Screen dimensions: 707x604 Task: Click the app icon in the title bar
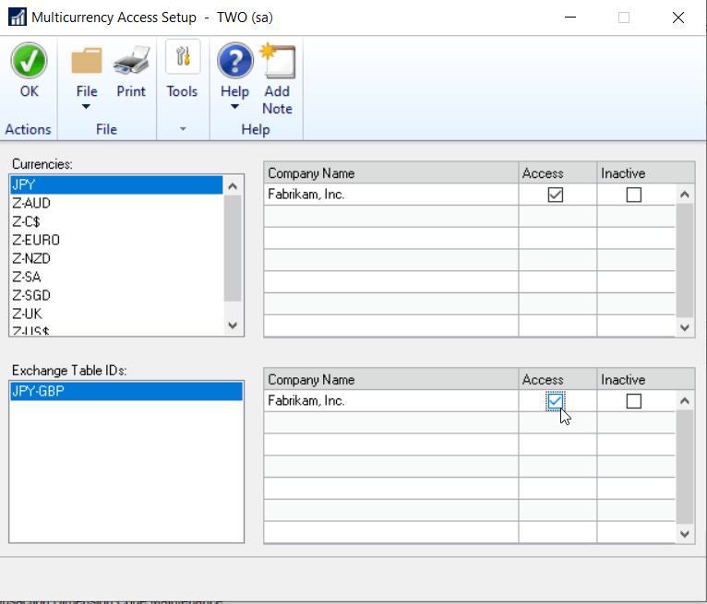(x=17, y=18)
